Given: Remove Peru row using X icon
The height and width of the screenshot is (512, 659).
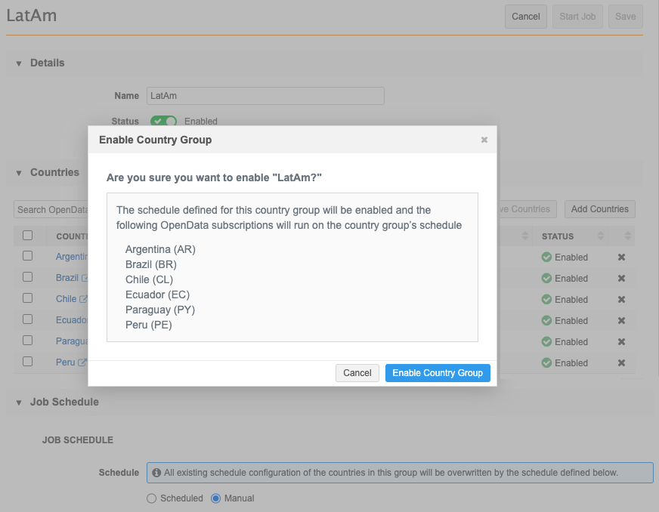Looking at the screenshot, I should (x=621, y=363).
